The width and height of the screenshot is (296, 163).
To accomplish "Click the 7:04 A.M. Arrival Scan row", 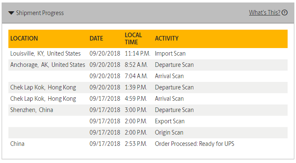I will point(148,76).
